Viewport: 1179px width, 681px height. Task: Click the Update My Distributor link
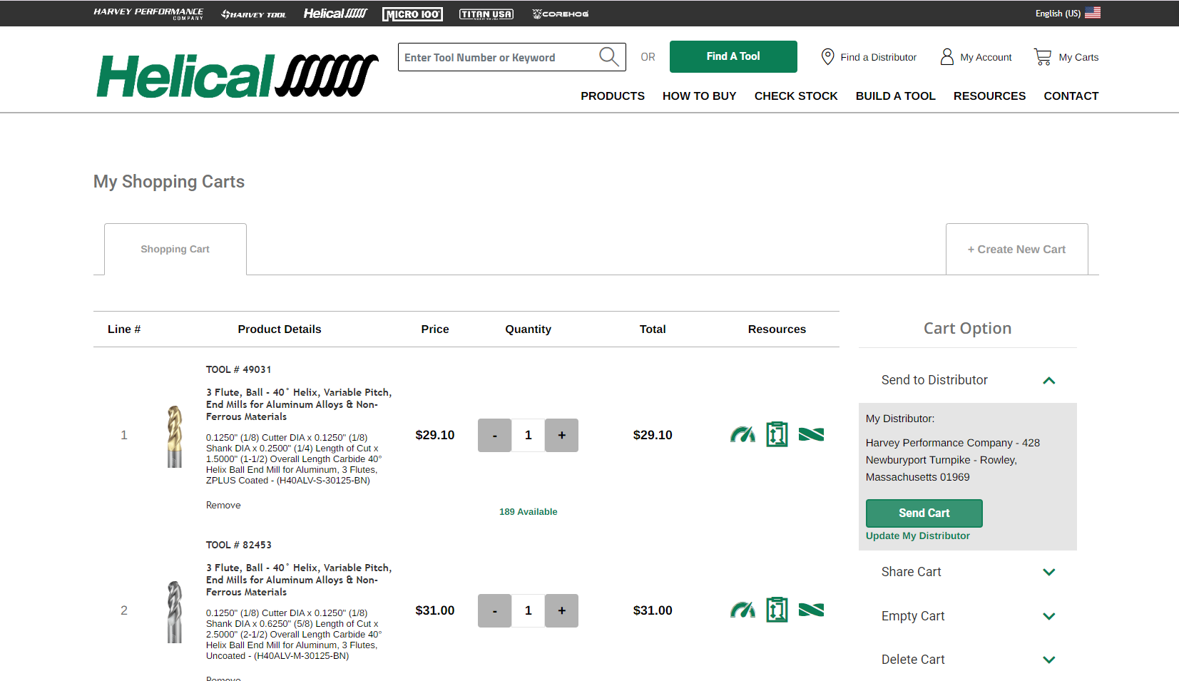[917, 536]
